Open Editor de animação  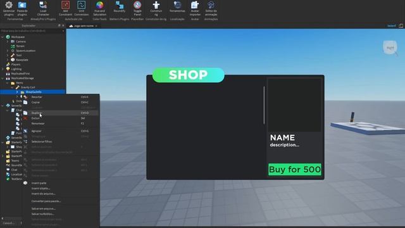click(211, 8)
